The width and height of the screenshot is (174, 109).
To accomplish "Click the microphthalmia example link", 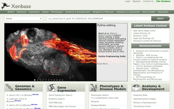I will coord(101,98).
